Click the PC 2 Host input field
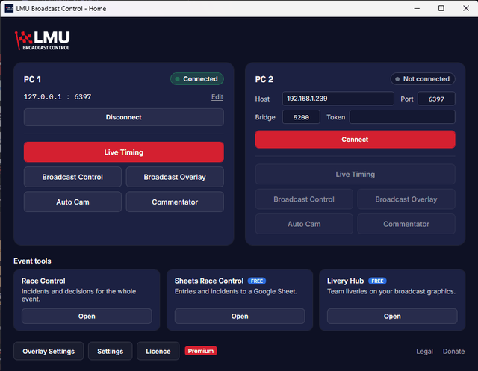The width and height of the screenshot is (478, 371). pyautogui.click(x=338, y=99)
